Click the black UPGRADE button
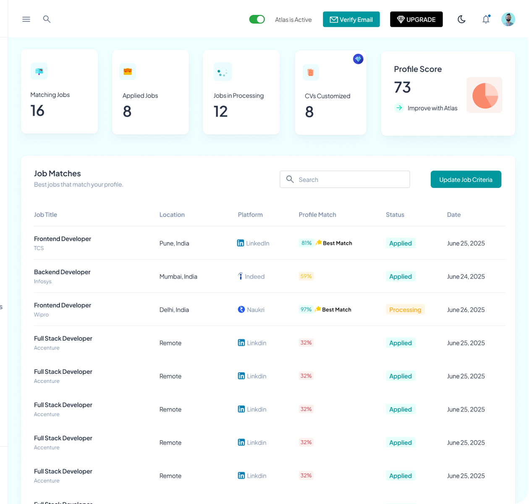 click(x=416, y=19)
